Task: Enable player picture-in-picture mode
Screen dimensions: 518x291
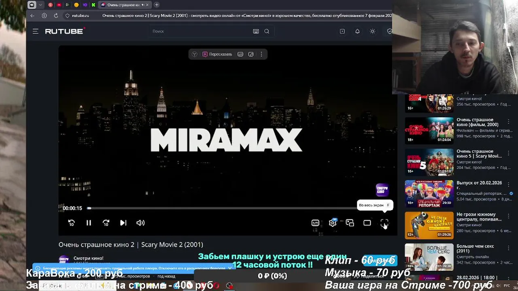Action: [350, 223]
